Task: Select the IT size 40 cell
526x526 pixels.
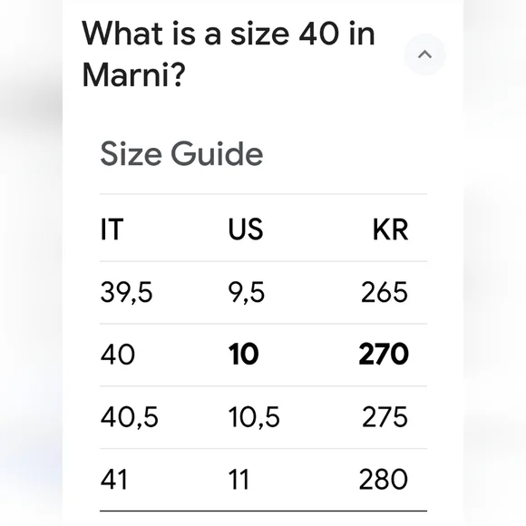Action: point(117,355)
